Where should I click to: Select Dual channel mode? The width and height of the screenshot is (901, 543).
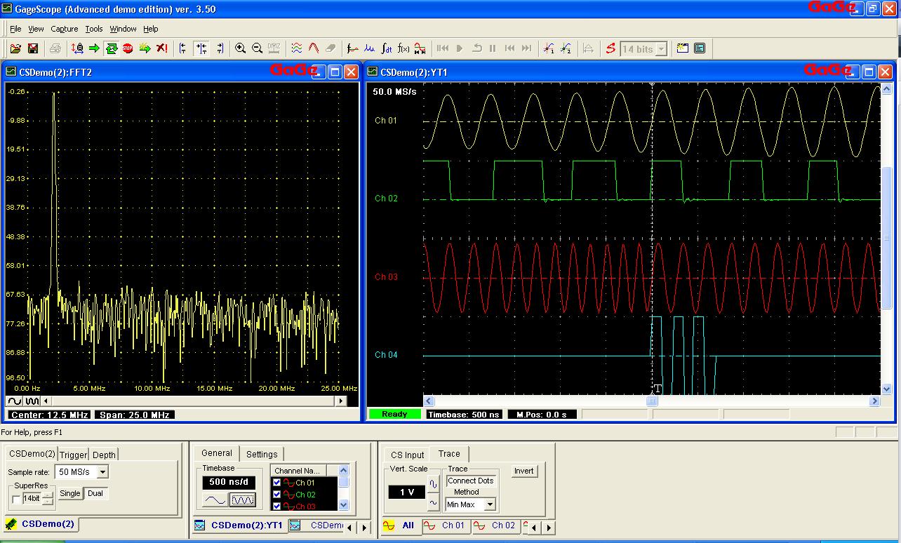(95, 494)
